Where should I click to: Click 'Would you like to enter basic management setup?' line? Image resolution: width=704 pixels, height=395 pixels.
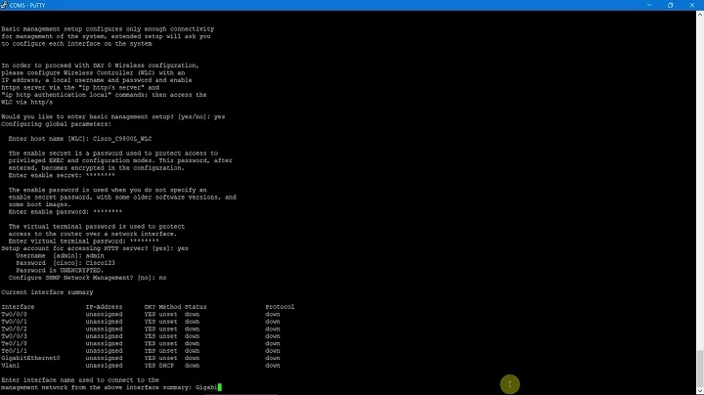[x=112, y=116]
